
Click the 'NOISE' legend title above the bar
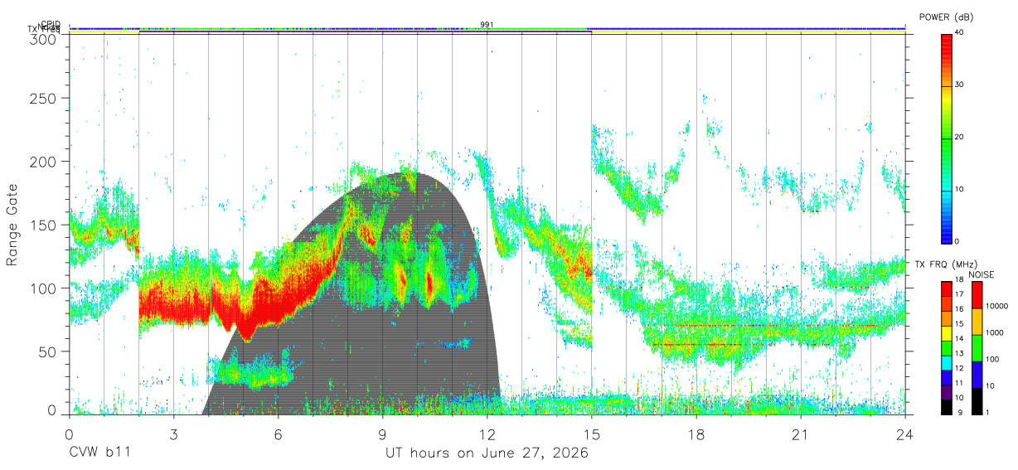(x=981, y=274)
